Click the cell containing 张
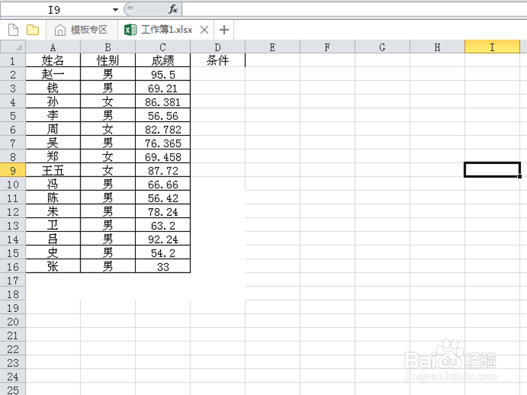527x395 pixels. pos(53,267)
